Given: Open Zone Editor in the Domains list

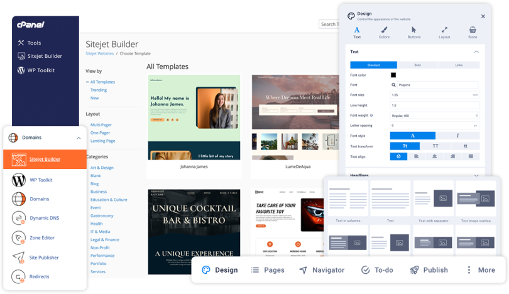Looking at the screenshot, I should pos(43,237).
